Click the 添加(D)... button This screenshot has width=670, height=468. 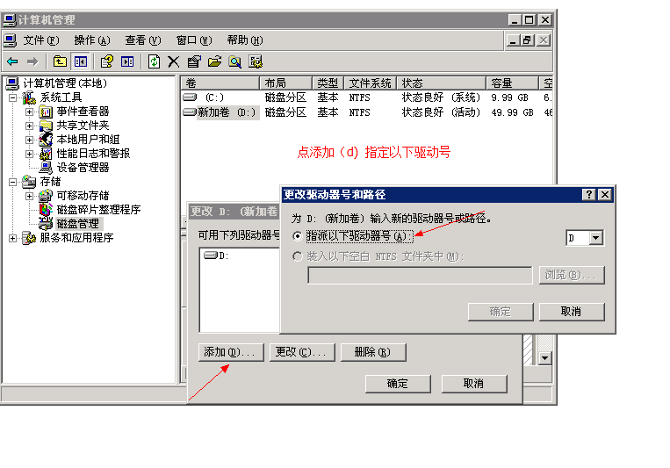pyautogui.click(x=231, y=352)
